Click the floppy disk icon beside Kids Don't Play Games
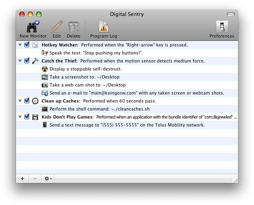The width and height of the screenshot is (254, 205). (x=35, y=117)
